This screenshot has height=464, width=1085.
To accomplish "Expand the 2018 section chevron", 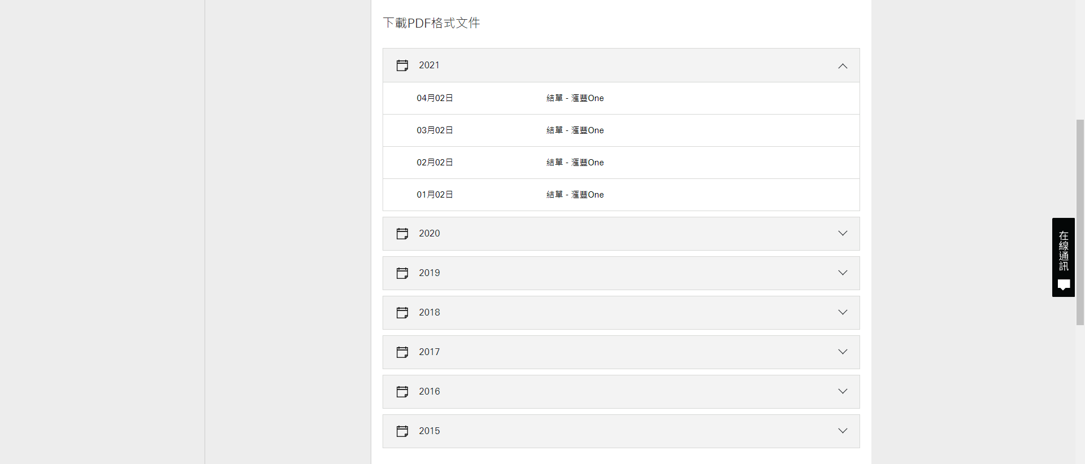I will pyautogui.click(x=843, y=312).
